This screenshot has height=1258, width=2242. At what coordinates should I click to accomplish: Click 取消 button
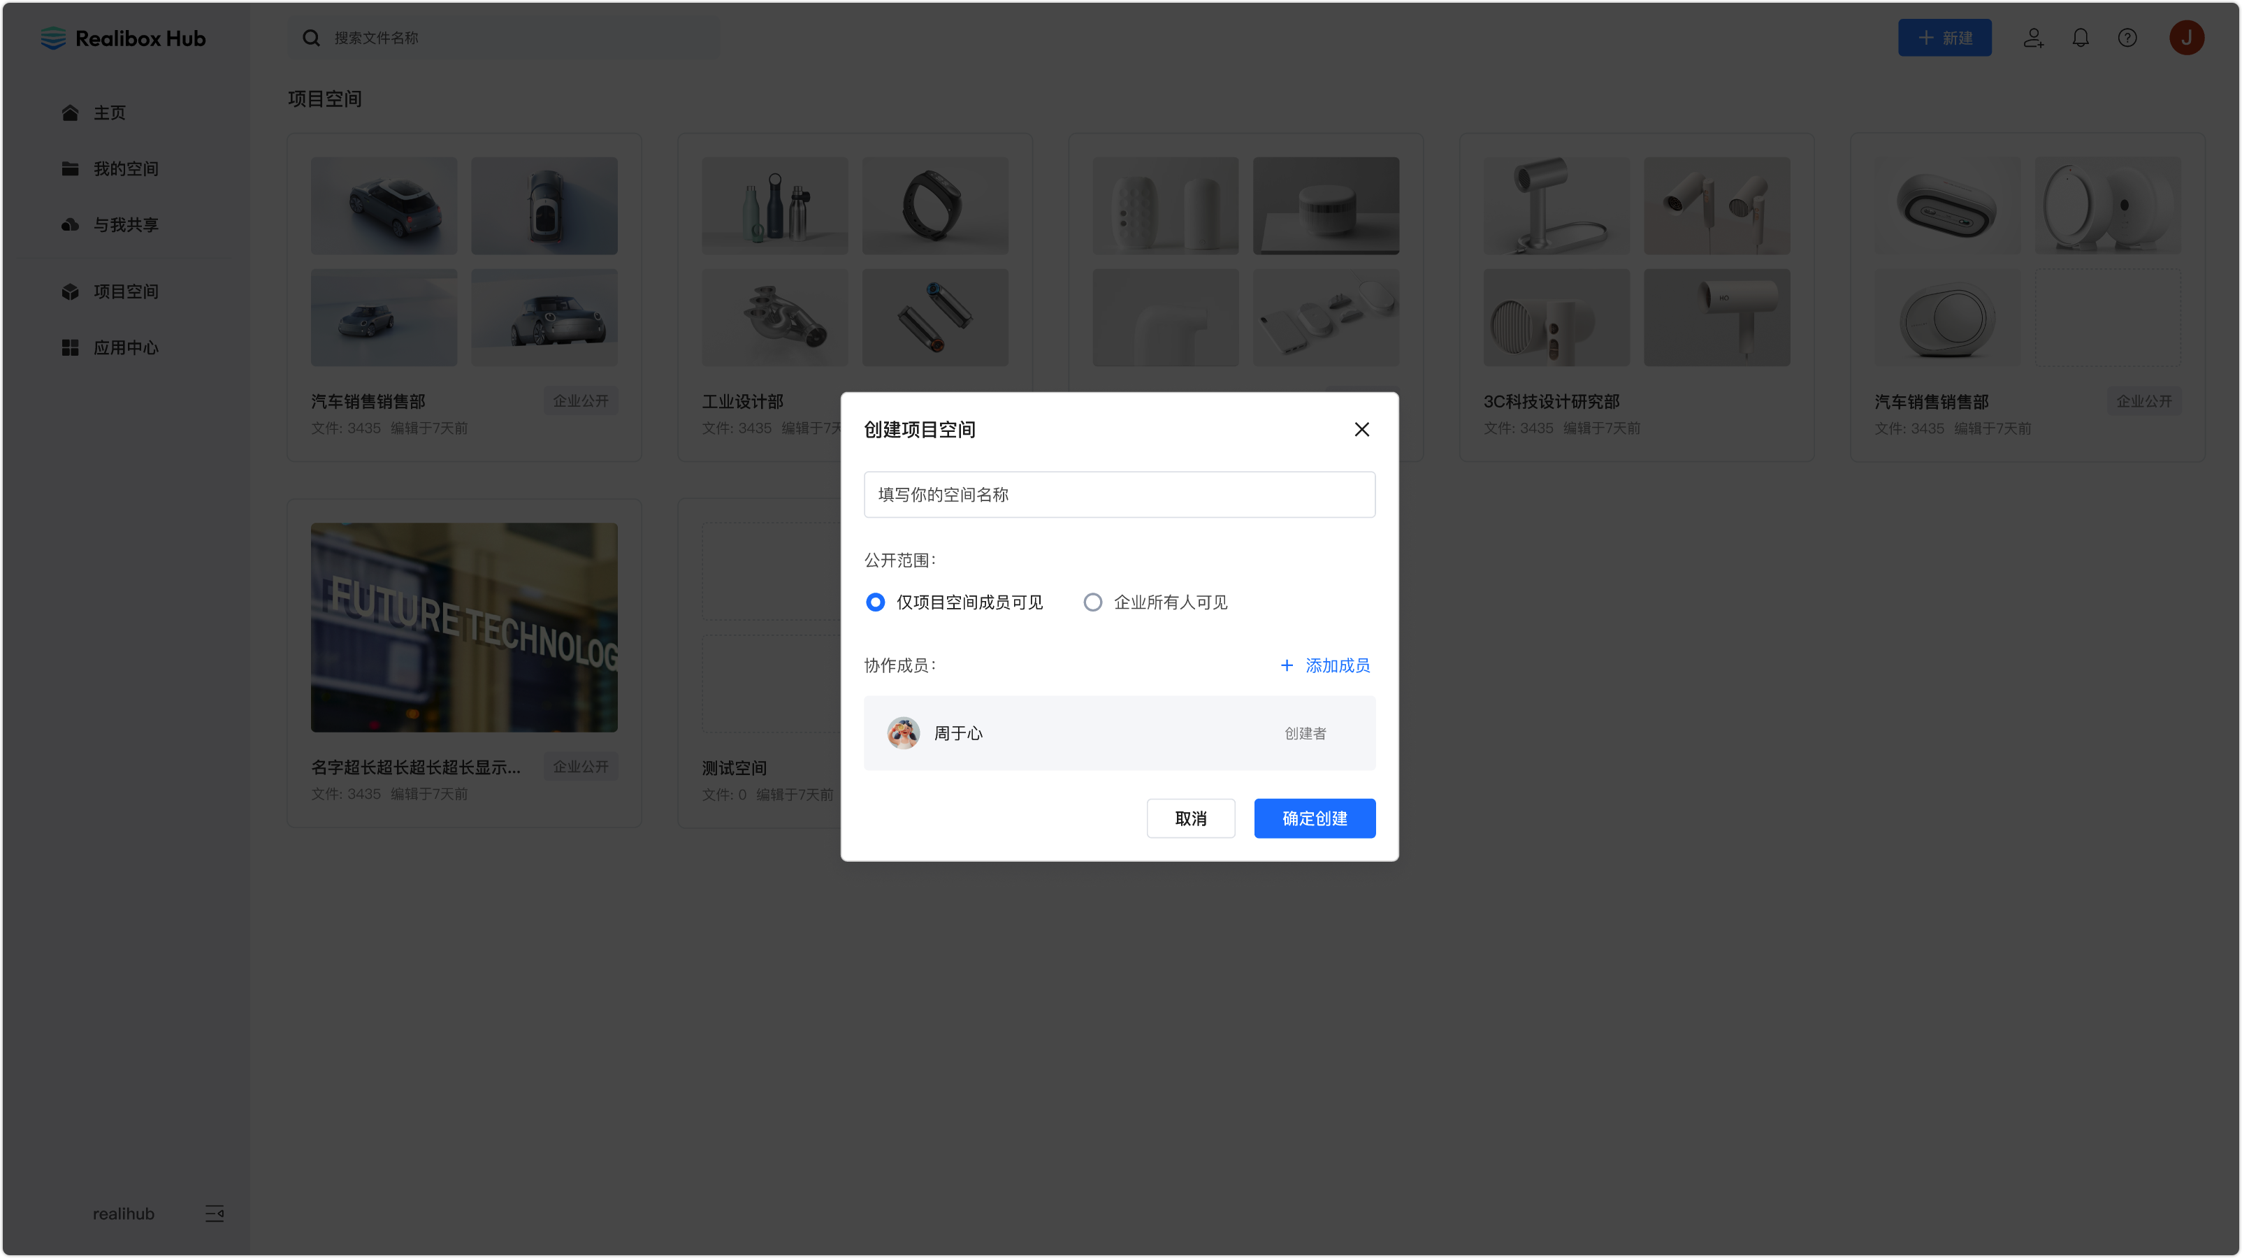click(1189, 818)
